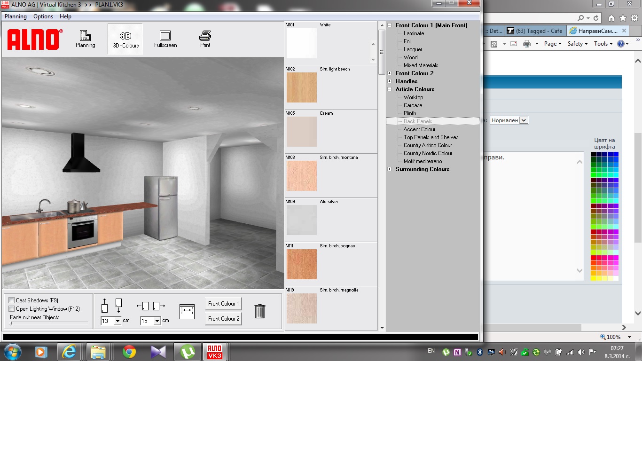The height and width of the screenshot is (457, 642).
Task: Open the 13 cm dropdown
Action: coord(117,321)
